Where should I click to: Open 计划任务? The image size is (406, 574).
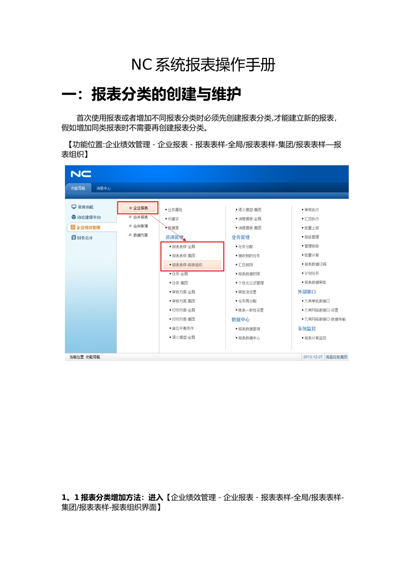pyautogui.click(x=312, y=273)
